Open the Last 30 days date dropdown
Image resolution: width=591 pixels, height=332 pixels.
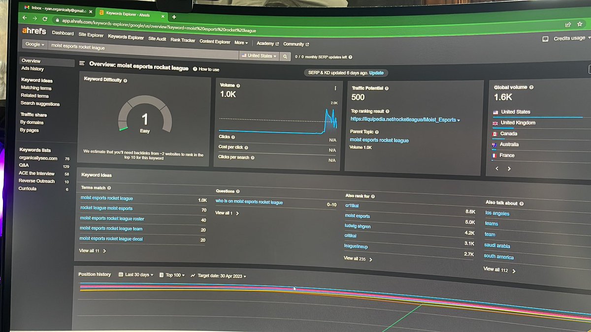tap(136, 275)
